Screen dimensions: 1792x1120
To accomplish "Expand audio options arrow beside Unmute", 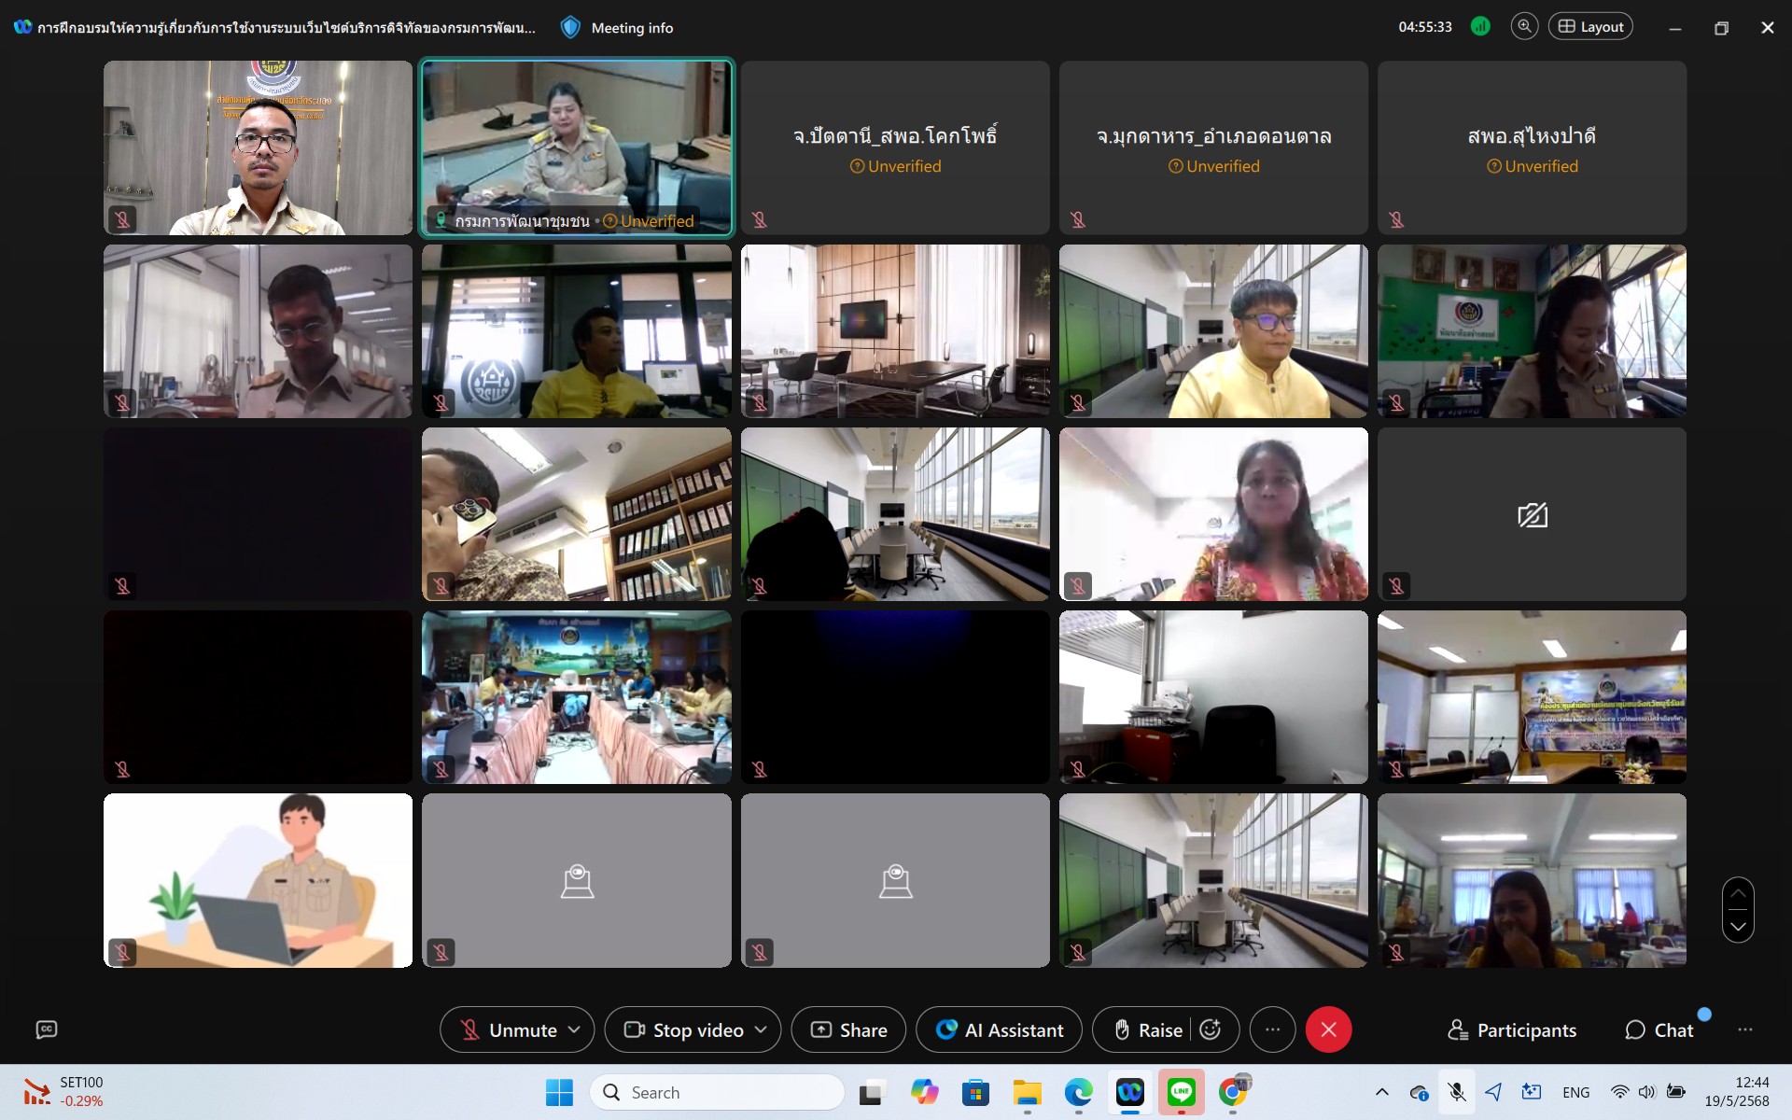I will pyautogui.click(x=574, y=1029).
